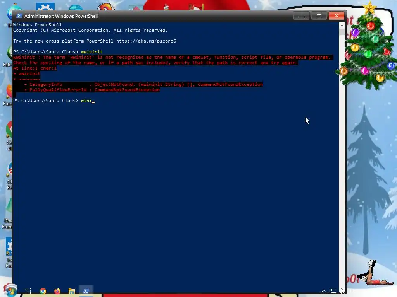The image size is (397, 297).
Task: Click 'At line:1 char:1' error text
Action: 35,68
